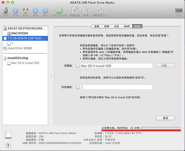Click the "正在拷贝块" estimated time status text

[x=121, y=128]
